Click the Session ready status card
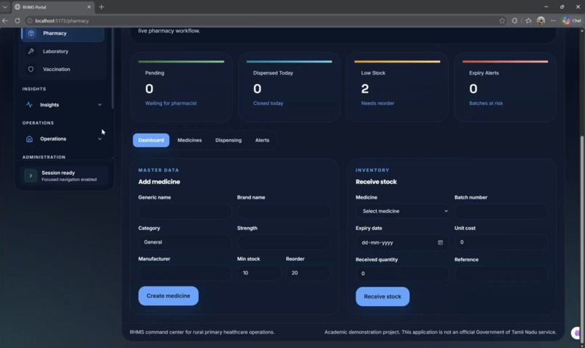This screenshot has height=348, width=585. pyautogui.click(x=65, y=176)
